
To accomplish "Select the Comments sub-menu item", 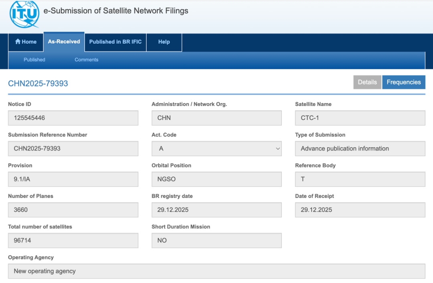I will click(86, 60).
